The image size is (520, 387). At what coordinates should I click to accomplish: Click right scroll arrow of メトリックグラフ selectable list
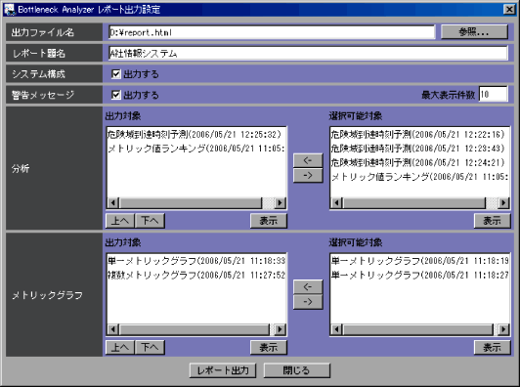point(503,329)
